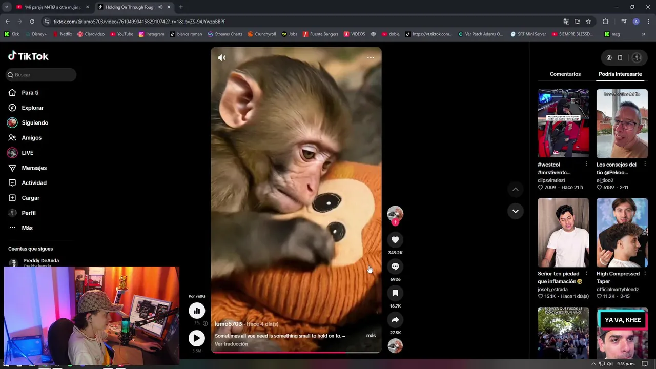656x369 pixels.
Task: Focus the Buscar search field
Action: [x=41, y=75]
